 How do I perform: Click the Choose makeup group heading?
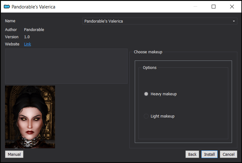[148, 52]
